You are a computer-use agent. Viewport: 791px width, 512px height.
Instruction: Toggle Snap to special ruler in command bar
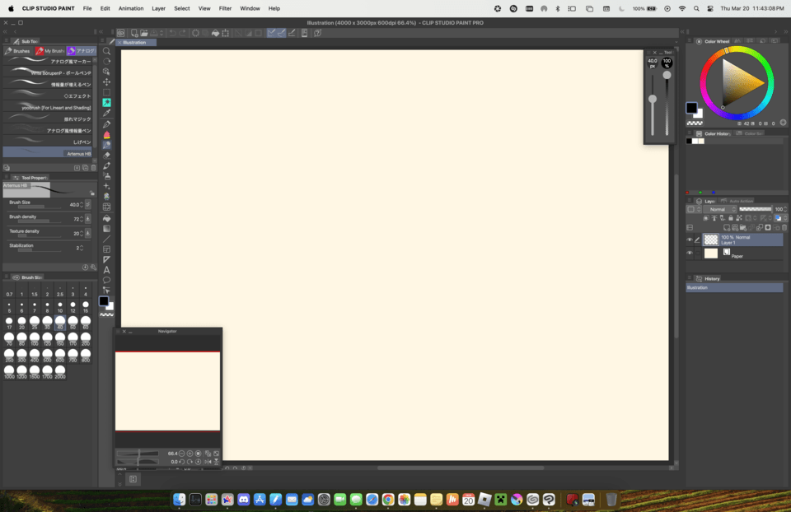pyautogui.click(x=282, y=33)
